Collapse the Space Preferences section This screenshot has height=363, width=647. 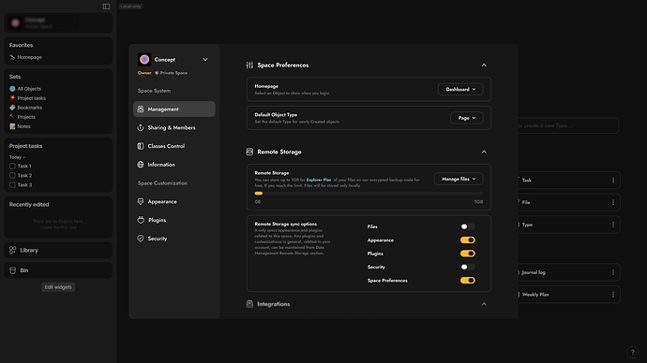(484, 65)
